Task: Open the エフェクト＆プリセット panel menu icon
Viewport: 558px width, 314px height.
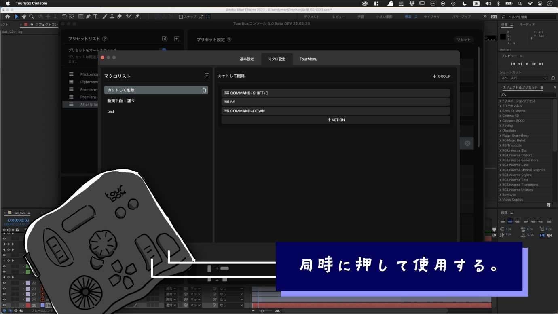Action: click(543, 87)
